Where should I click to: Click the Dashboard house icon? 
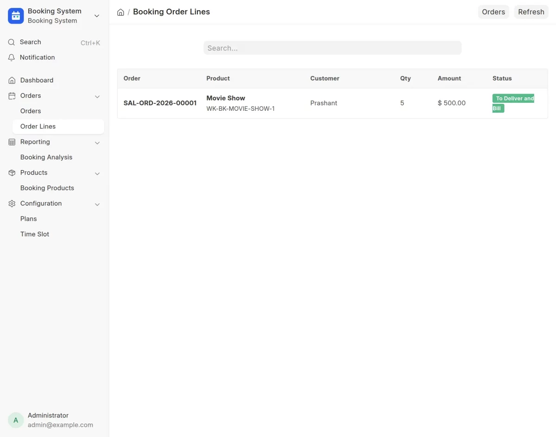12,80
